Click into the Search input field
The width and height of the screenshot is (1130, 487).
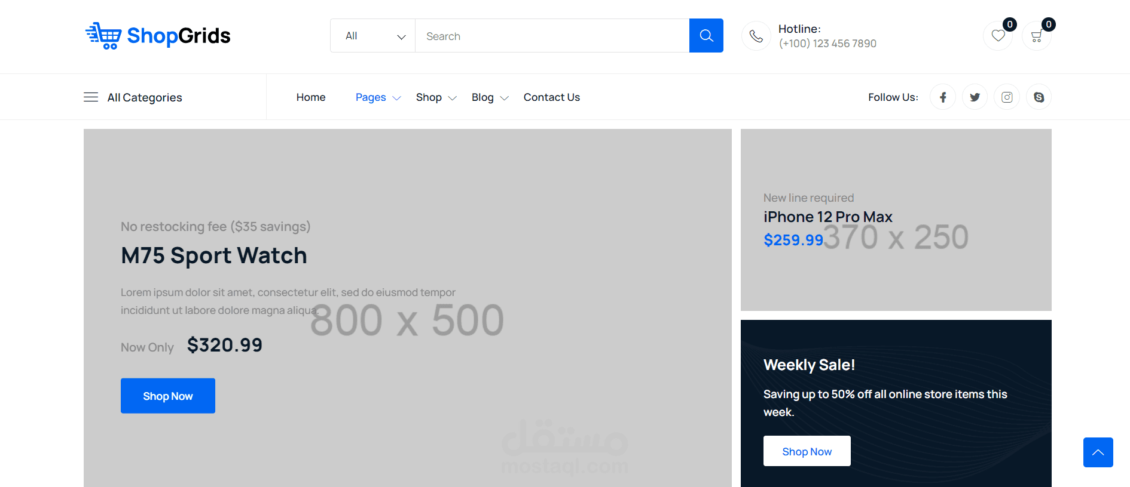pos(552,36)
